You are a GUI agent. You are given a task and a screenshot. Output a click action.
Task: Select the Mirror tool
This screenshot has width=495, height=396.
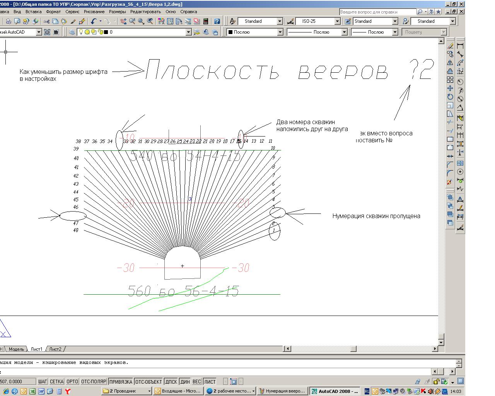450,63
